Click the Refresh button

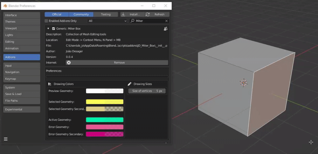[x=157, y=14]
